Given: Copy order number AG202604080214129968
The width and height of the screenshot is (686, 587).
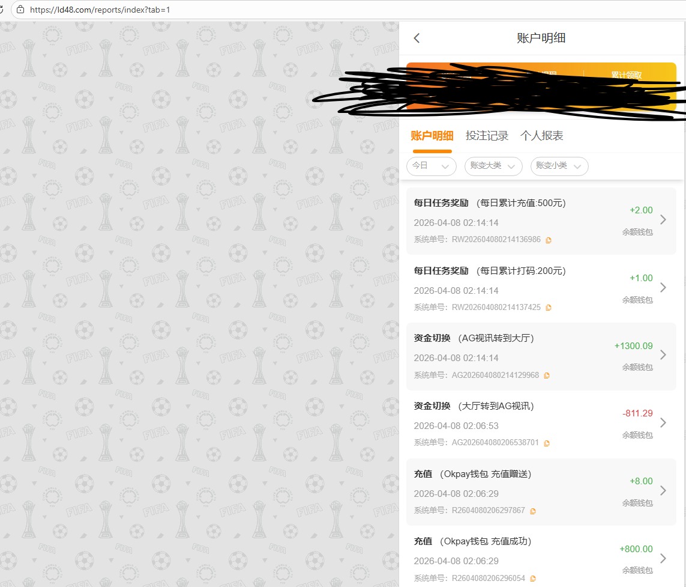Looking at the screenshot, I should 547,376.
